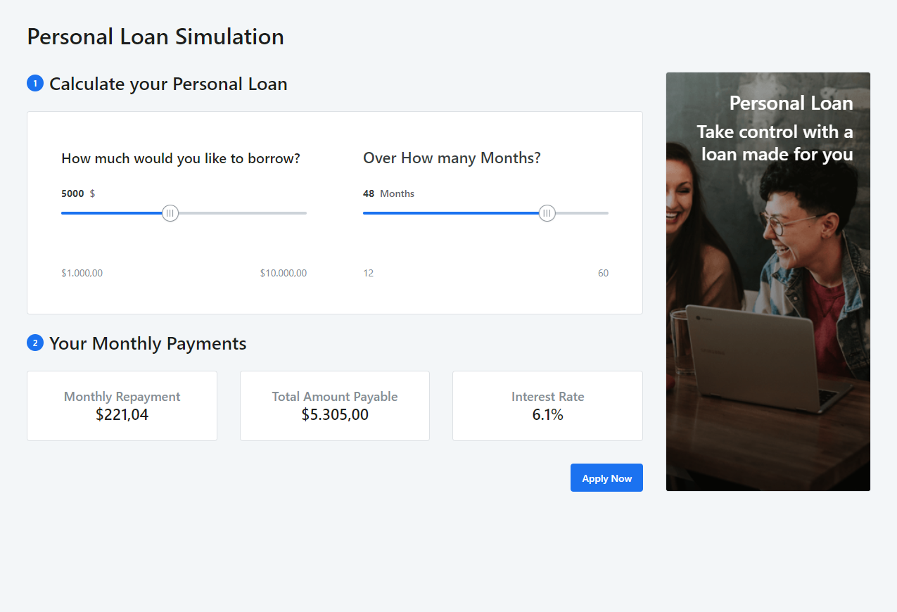Click the 60 months maximum label
The height and width of the screenshot is (612, 897).
pyautogui.click(x=603, y=273)
